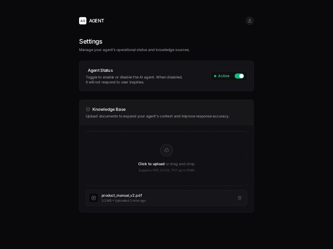
Task: Click the Agent Status title
Action: pos(100,70)
